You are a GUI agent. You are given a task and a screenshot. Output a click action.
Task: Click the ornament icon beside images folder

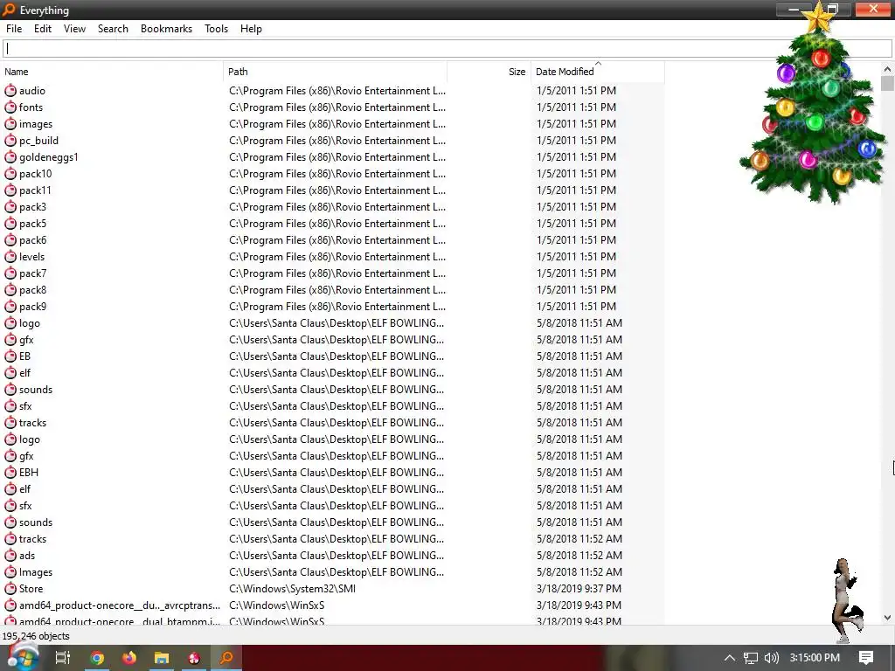point(10,123)
